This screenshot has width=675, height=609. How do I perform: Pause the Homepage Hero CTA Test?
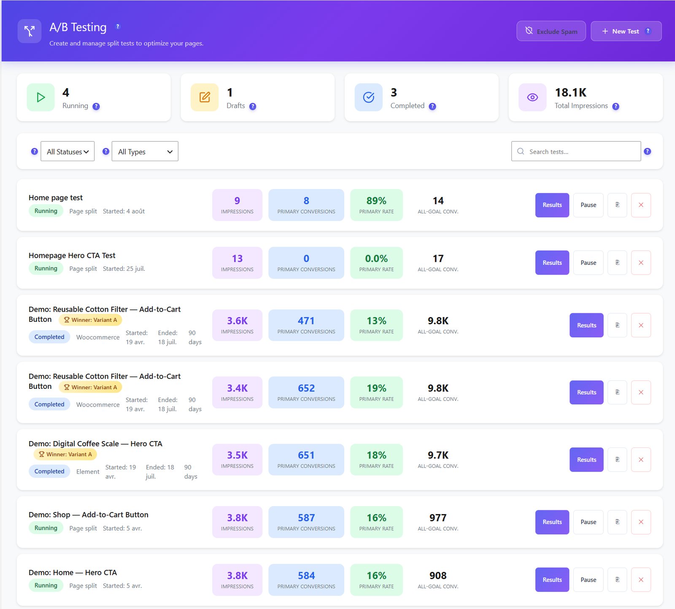tap(589, 263)
